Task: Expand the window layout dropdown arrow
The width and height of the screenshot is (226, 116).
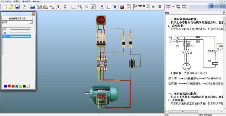Action: pyautogui.click(x=173, y=7)
